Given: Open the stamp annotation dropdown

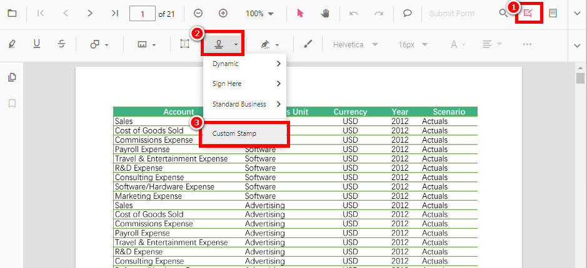Looking at the screenshot, I should (223, 44).
